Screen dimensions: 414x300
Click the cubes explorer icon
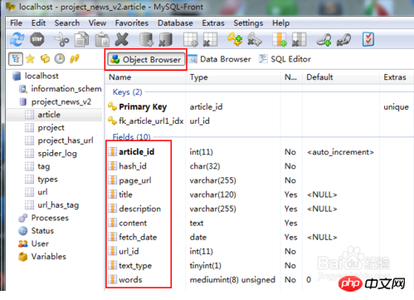tap(45, 59)
